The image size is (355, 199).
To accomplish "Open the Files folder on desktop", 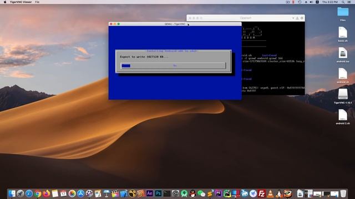I will (x=343, y=14).
